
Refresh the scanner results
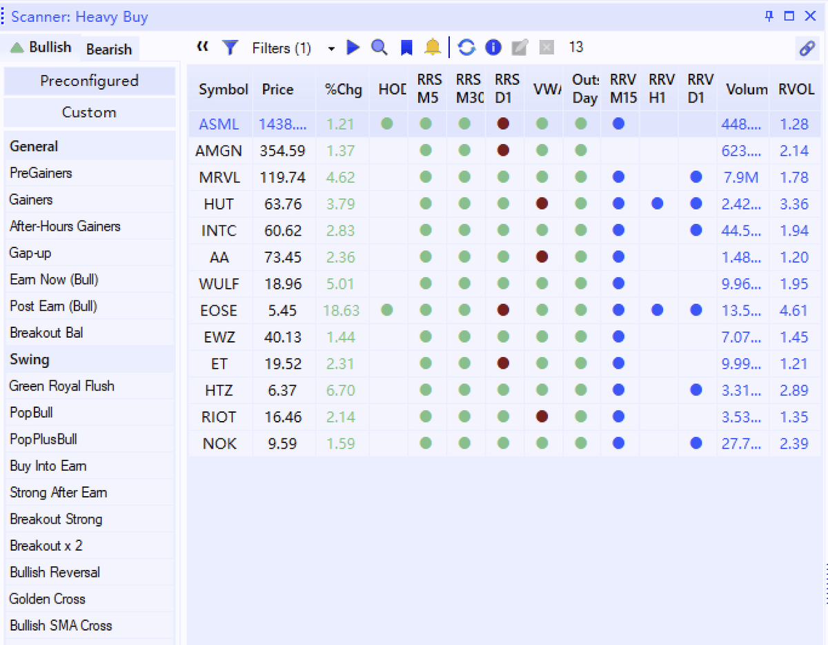466,48
